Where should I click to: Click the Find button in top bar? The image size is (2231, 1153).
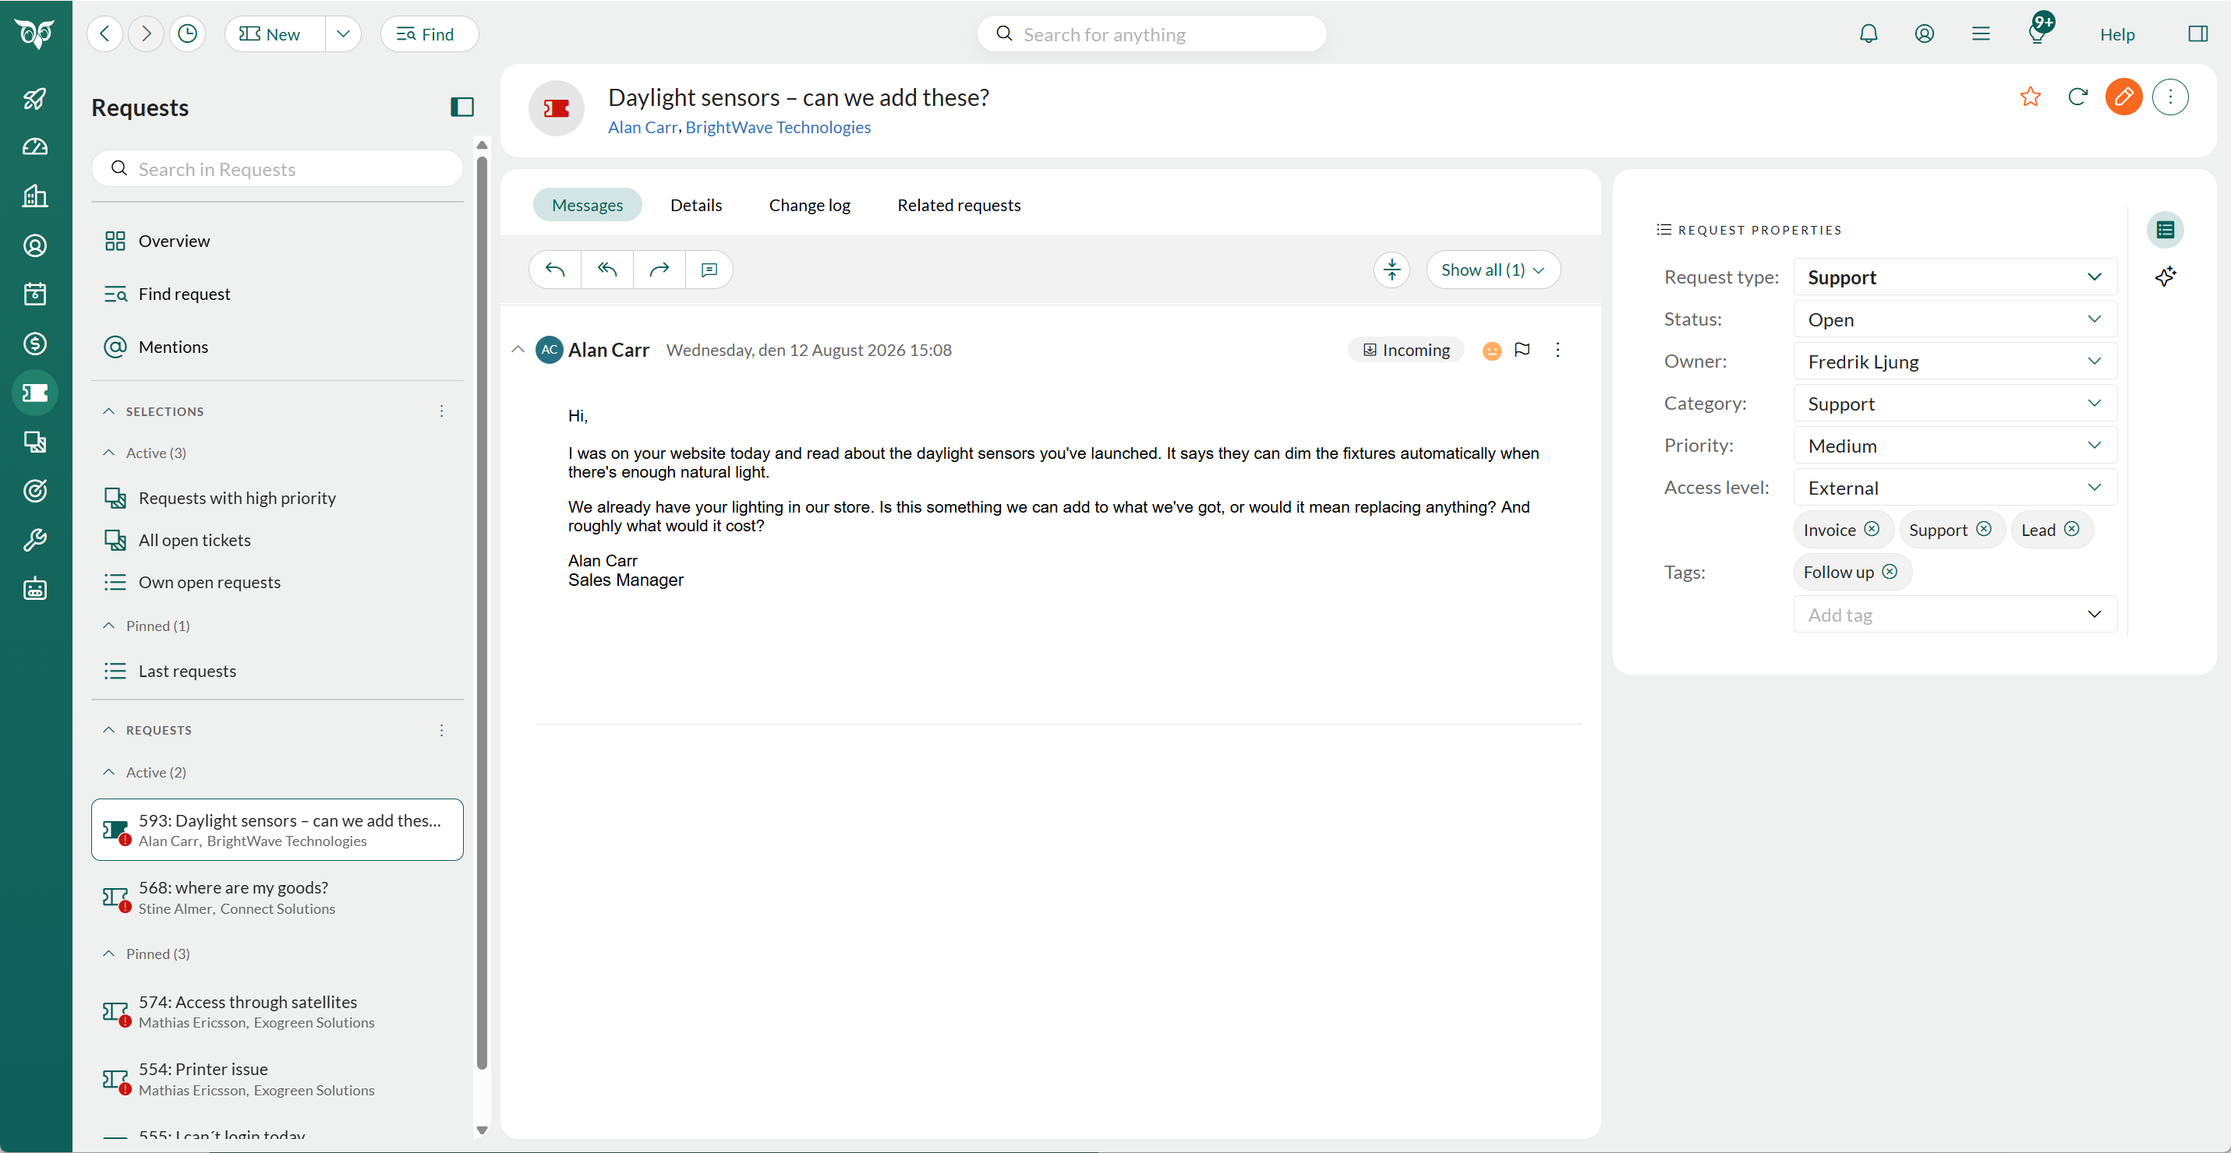pyautogui.click(x=429, y=33)
